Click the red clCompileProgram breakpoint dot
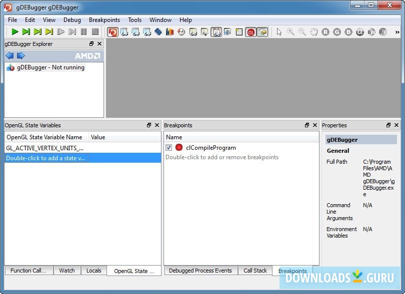This screenshot has height=294, width=405. click(x=179, y=148)
